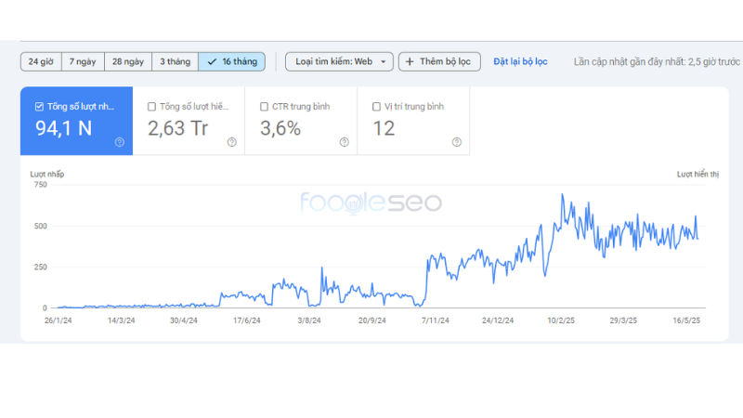743x418 pixels.
Task: Click help icon in total impressions card
Action: click(x=231, y=142)
